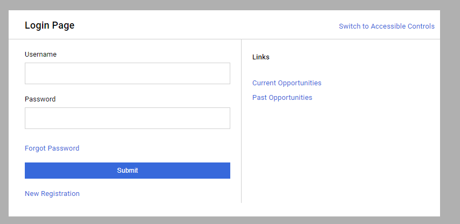The height and width of the screenshot is (224, 460).
Task: Click the Username text field
Action: coord(127,73)
